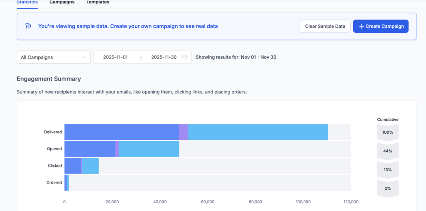Click the 2% cumulative badge
This screenshot has height=211, width=426.
click(388, 189)
